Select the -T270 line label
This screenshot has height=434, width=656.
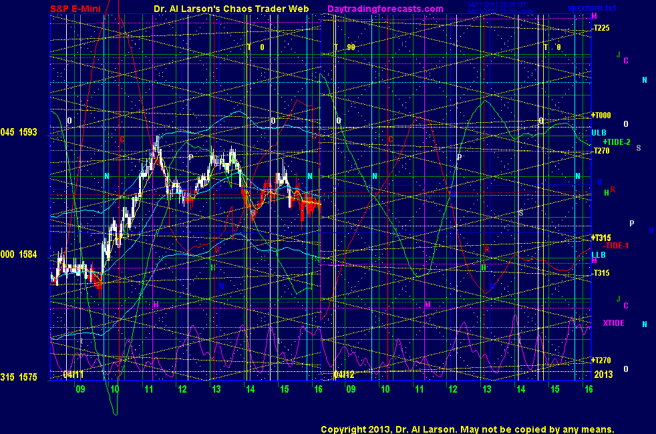pyautogui.click(x=601, y=151)
